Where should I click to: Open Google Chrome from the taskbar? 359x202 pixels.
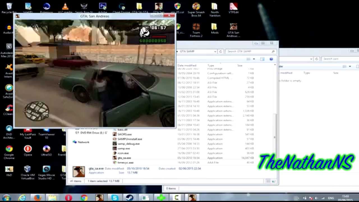tap(84, 198)
